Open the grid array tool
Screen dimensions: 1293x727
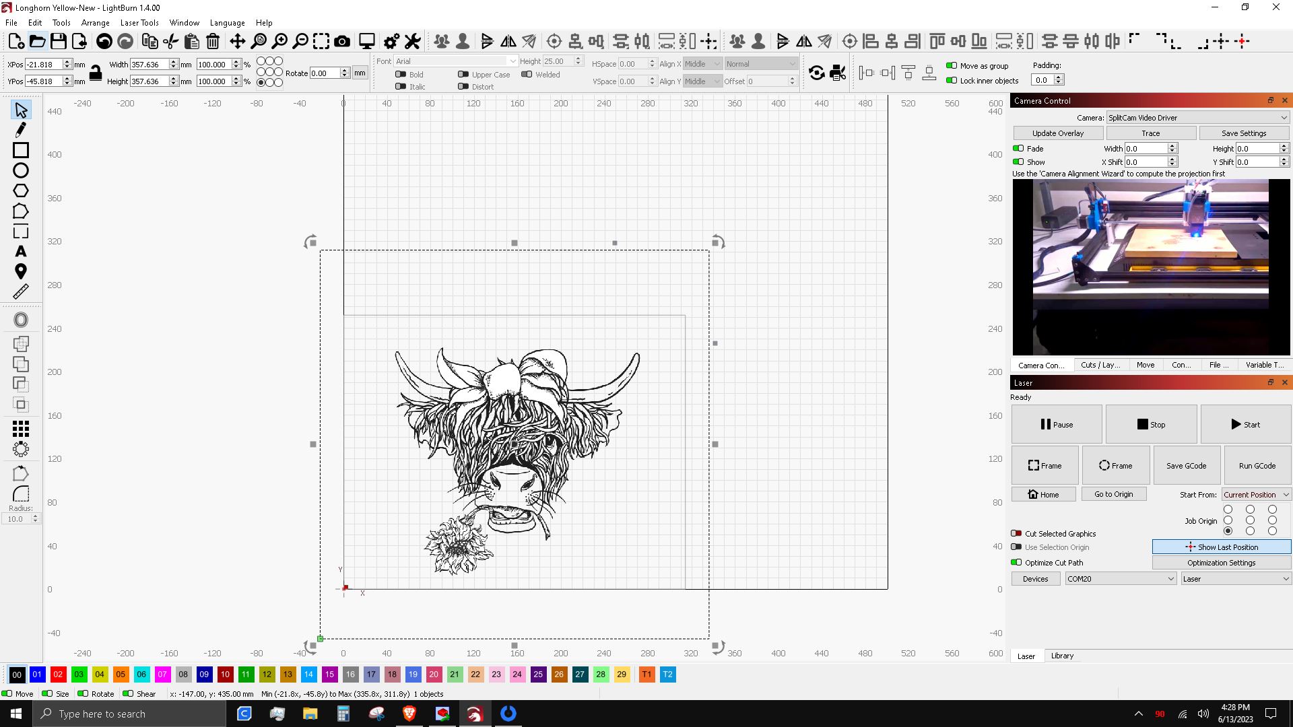click(x=20, y=428)
